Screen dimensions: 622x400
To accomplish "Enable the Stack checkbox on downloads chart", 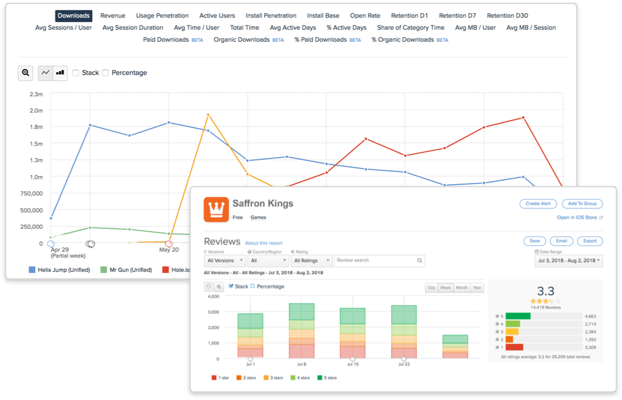I will click(x=76, y=73).
